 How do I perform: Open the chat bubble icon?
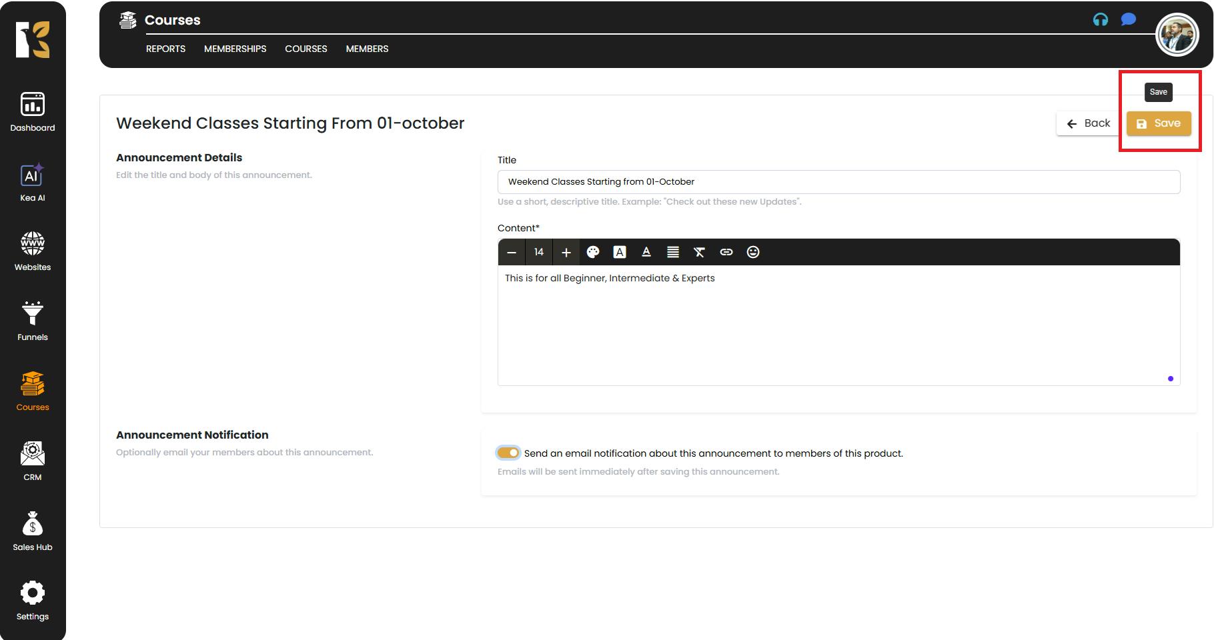[1128, 19]
